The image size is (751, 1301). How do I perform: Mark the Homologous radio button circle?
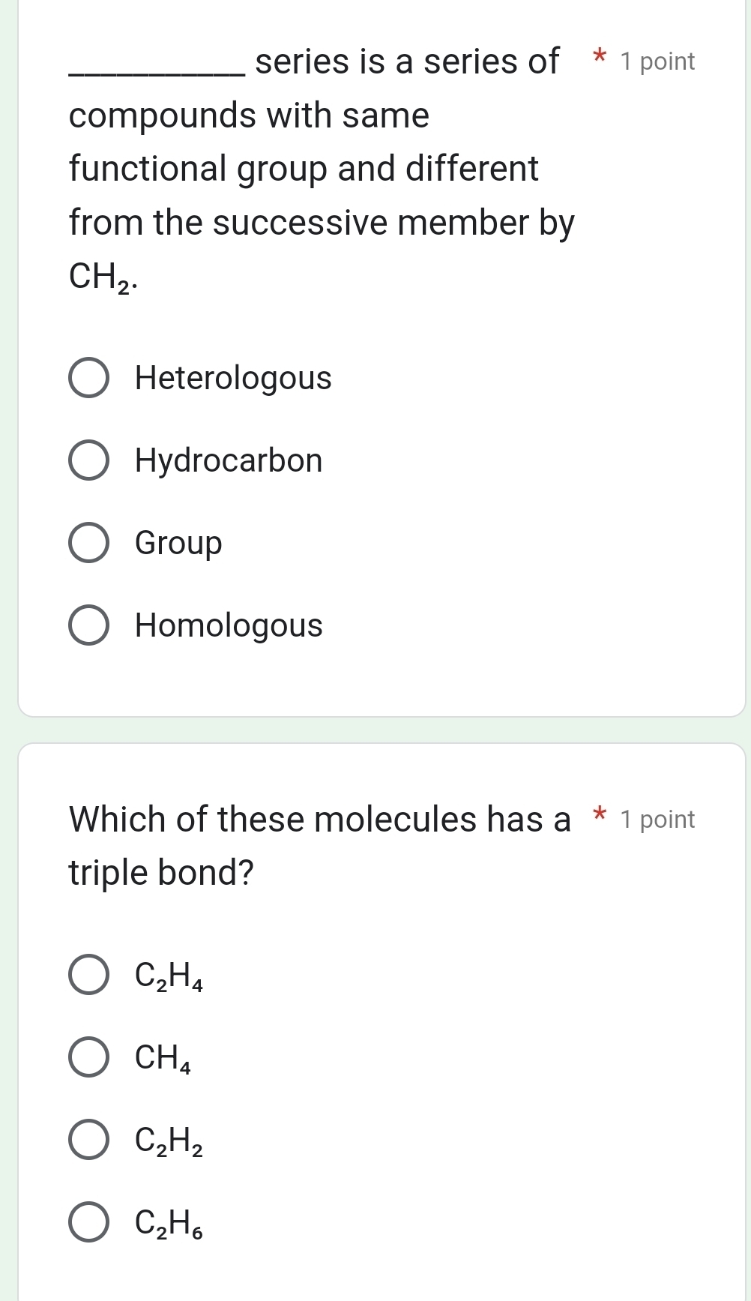coord(88,625)
